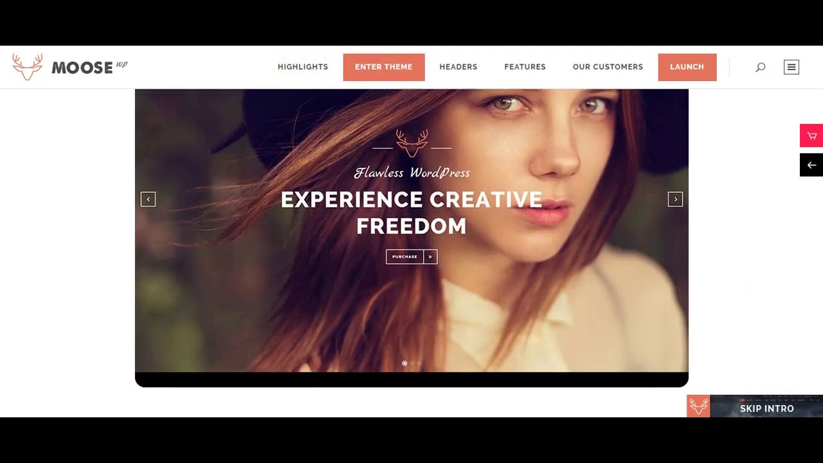Go to previous slide with left arrow
Viewport: 823px width, 463px height.
(148, 199)
